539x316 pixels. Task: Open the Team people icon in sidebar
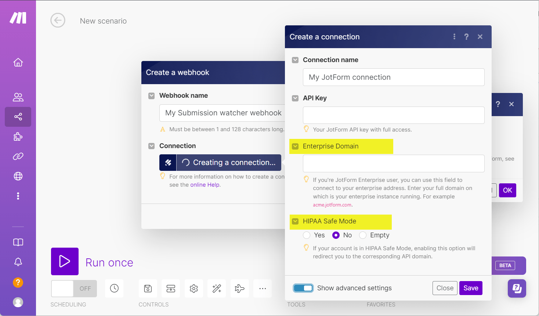18,97
